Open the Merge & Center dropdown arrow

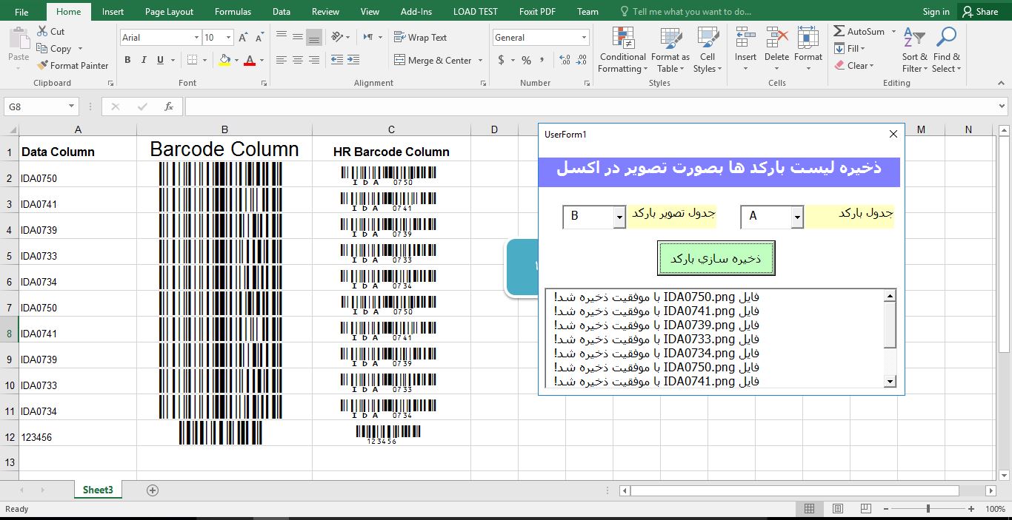480,60
